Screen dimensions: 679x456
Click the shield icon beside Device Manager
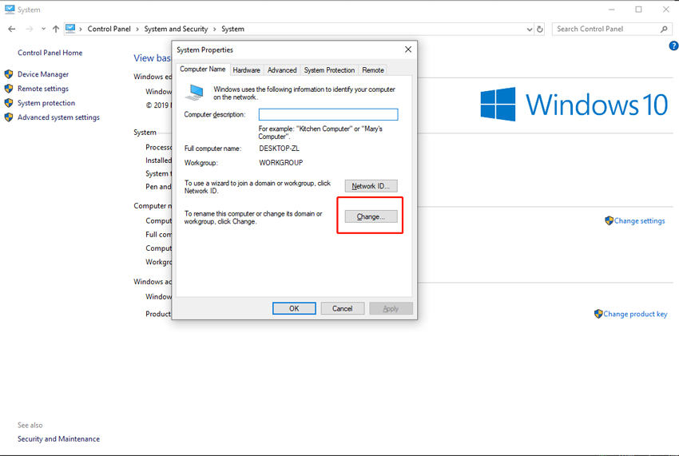click(9, 74)
